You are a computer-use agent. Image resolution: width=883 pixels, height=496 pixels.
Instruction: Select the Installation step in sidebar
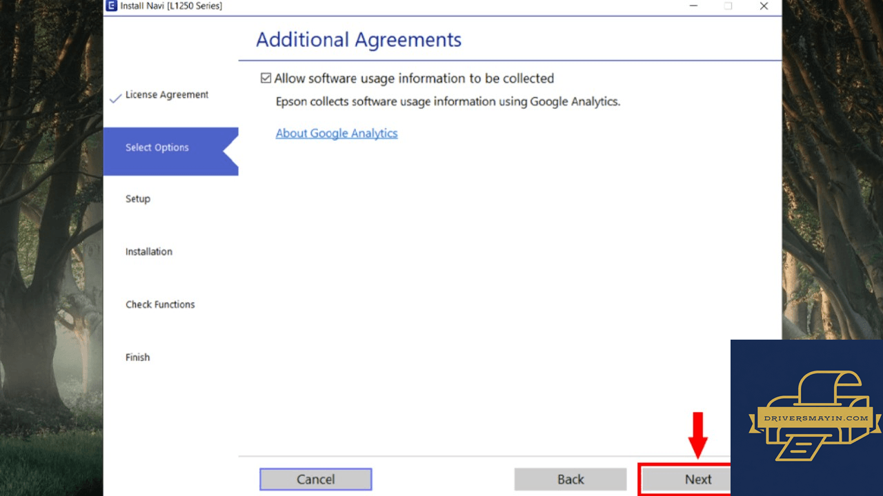[x=149, y=252]
